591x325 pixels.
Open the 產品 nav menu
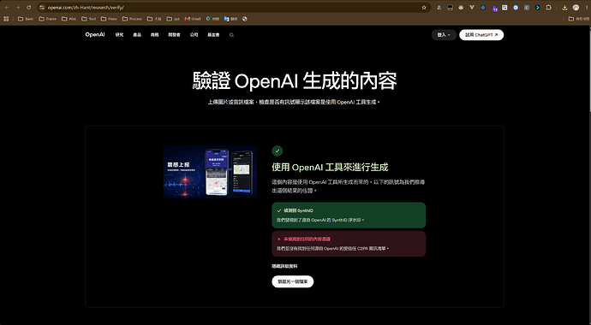click(x=137, y=35)
